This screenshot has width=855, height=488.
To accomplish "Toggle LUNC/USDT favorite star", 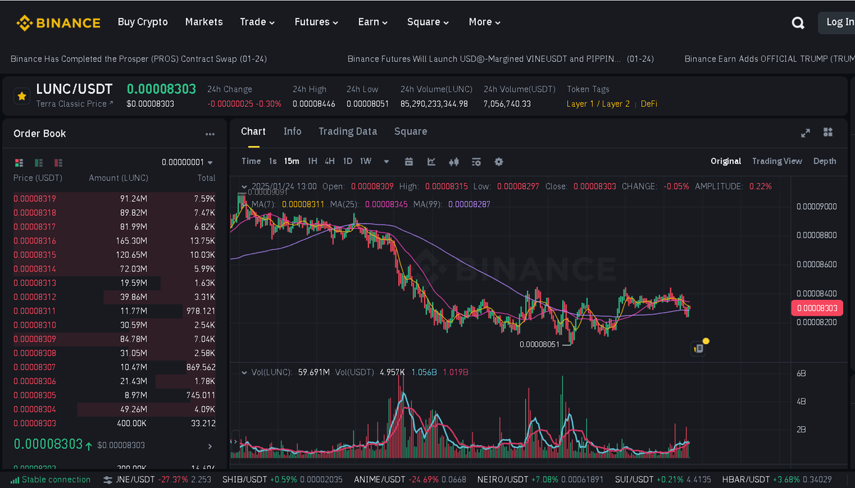I will (x=22, y=95).
